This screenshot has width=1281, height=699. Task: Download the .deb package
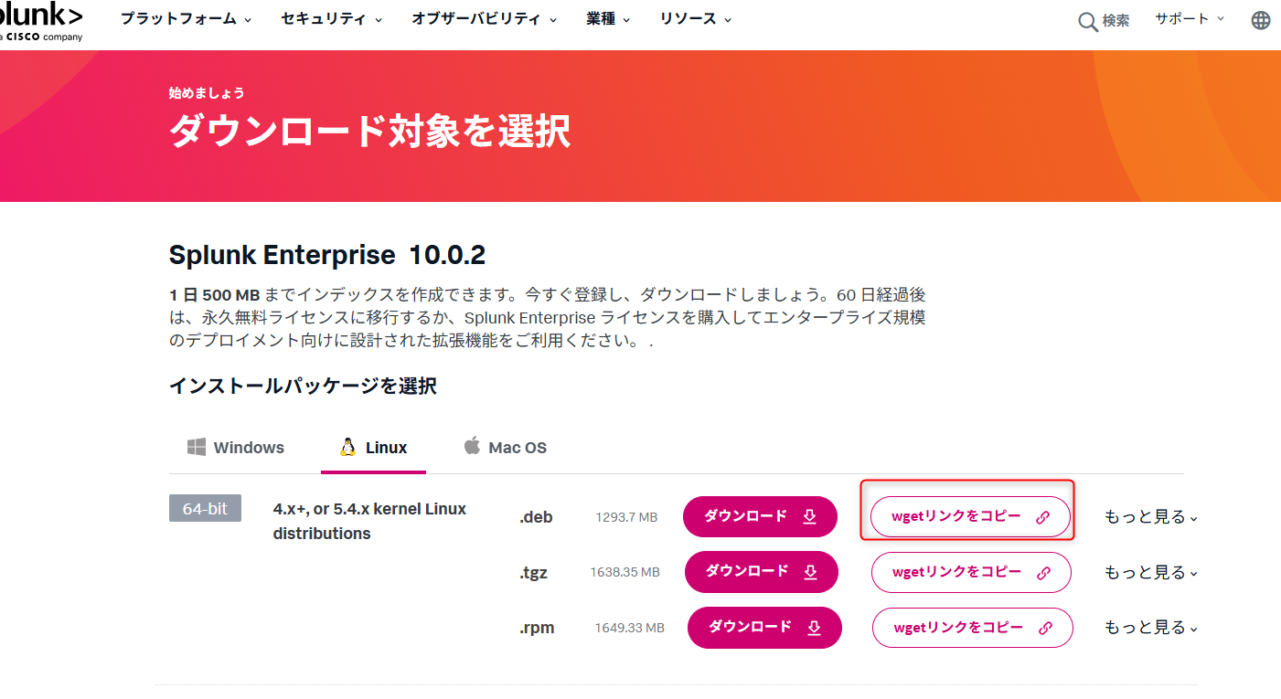click(760, 517)
